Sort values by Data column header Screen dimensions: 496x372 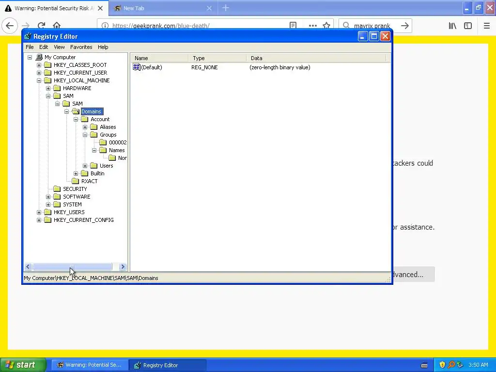[x=316, y=58]
